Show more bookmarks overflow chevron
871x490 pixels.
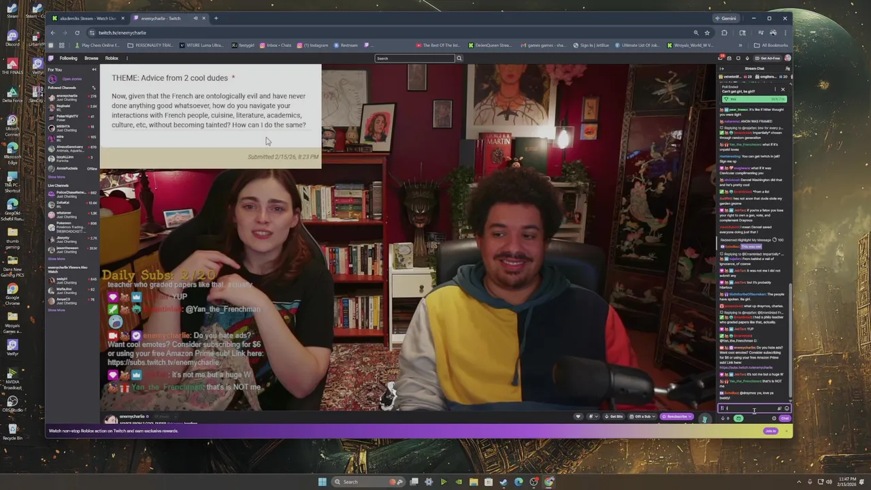tap(740, 46)
